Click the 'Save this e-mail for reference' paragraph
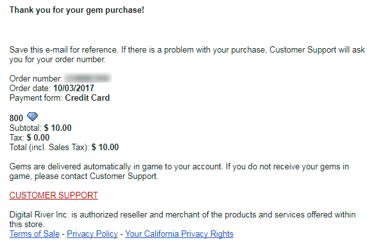Screen dimensions: 374x247 [187, 55]
